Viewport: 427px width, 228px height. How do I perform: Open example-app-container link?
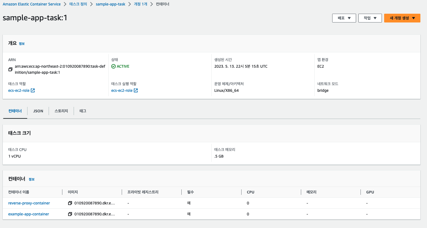point(29,214)
